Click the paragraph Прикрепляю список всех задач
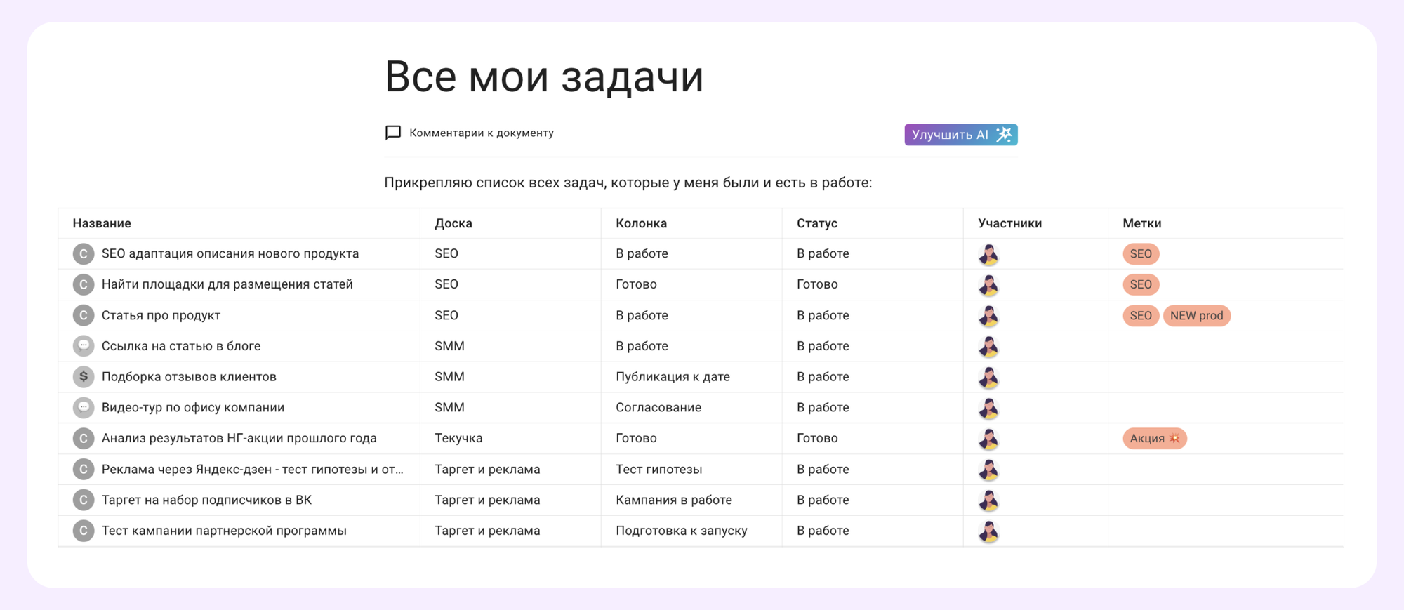This screenshot has width=1404, height=610. (x=628, y=183)
